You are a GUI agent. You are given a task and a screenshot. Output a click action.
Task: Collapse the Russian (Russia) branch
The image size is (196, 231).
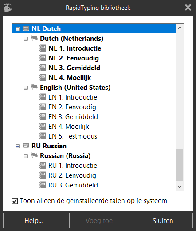click(26, 156)
